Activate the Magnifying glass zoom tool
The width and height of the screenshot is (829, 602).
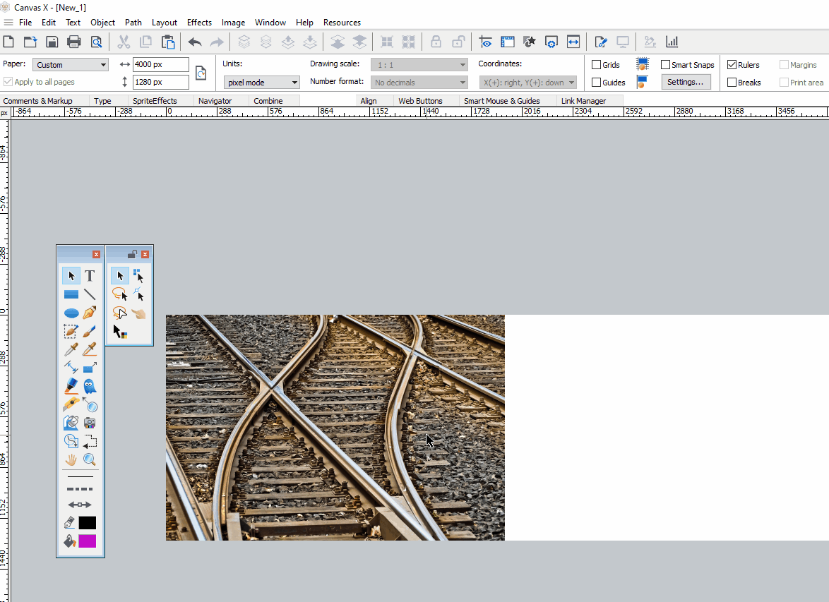click(x=90, y=459)
